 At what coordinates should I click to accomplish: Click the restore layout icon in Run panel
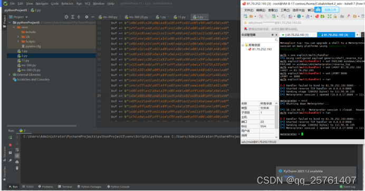point(10,153)
